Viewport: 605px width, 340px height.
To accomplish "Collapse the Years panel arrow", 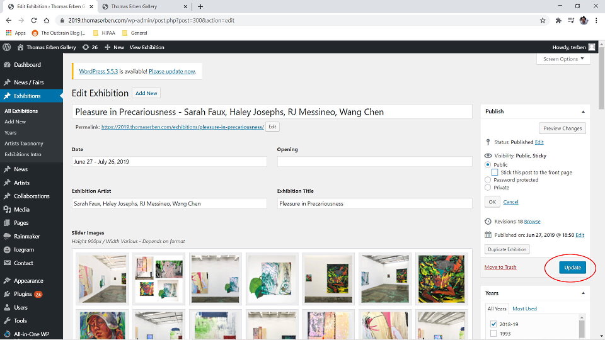I will coord(583,293).
